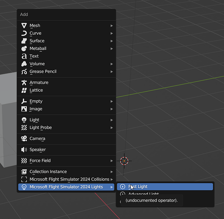This screenshot has height=219, width=224.
Task: Expand the Light Probe submenu arrow
Action: point(111,127)
